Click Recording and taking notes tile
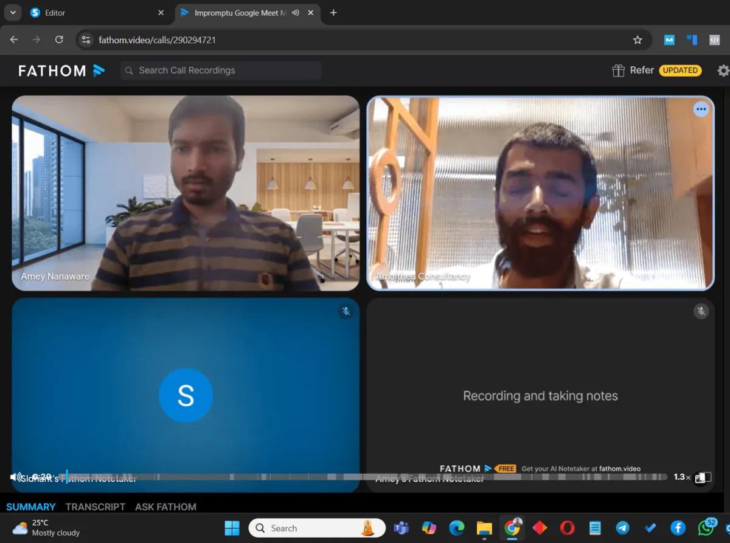This screenshot has width=730, height=543. coord(540,396)
